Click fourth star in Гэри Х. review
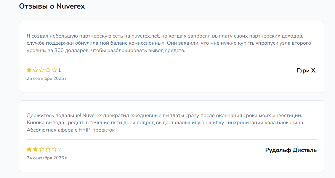335x178 pixels. pos(48,70)
